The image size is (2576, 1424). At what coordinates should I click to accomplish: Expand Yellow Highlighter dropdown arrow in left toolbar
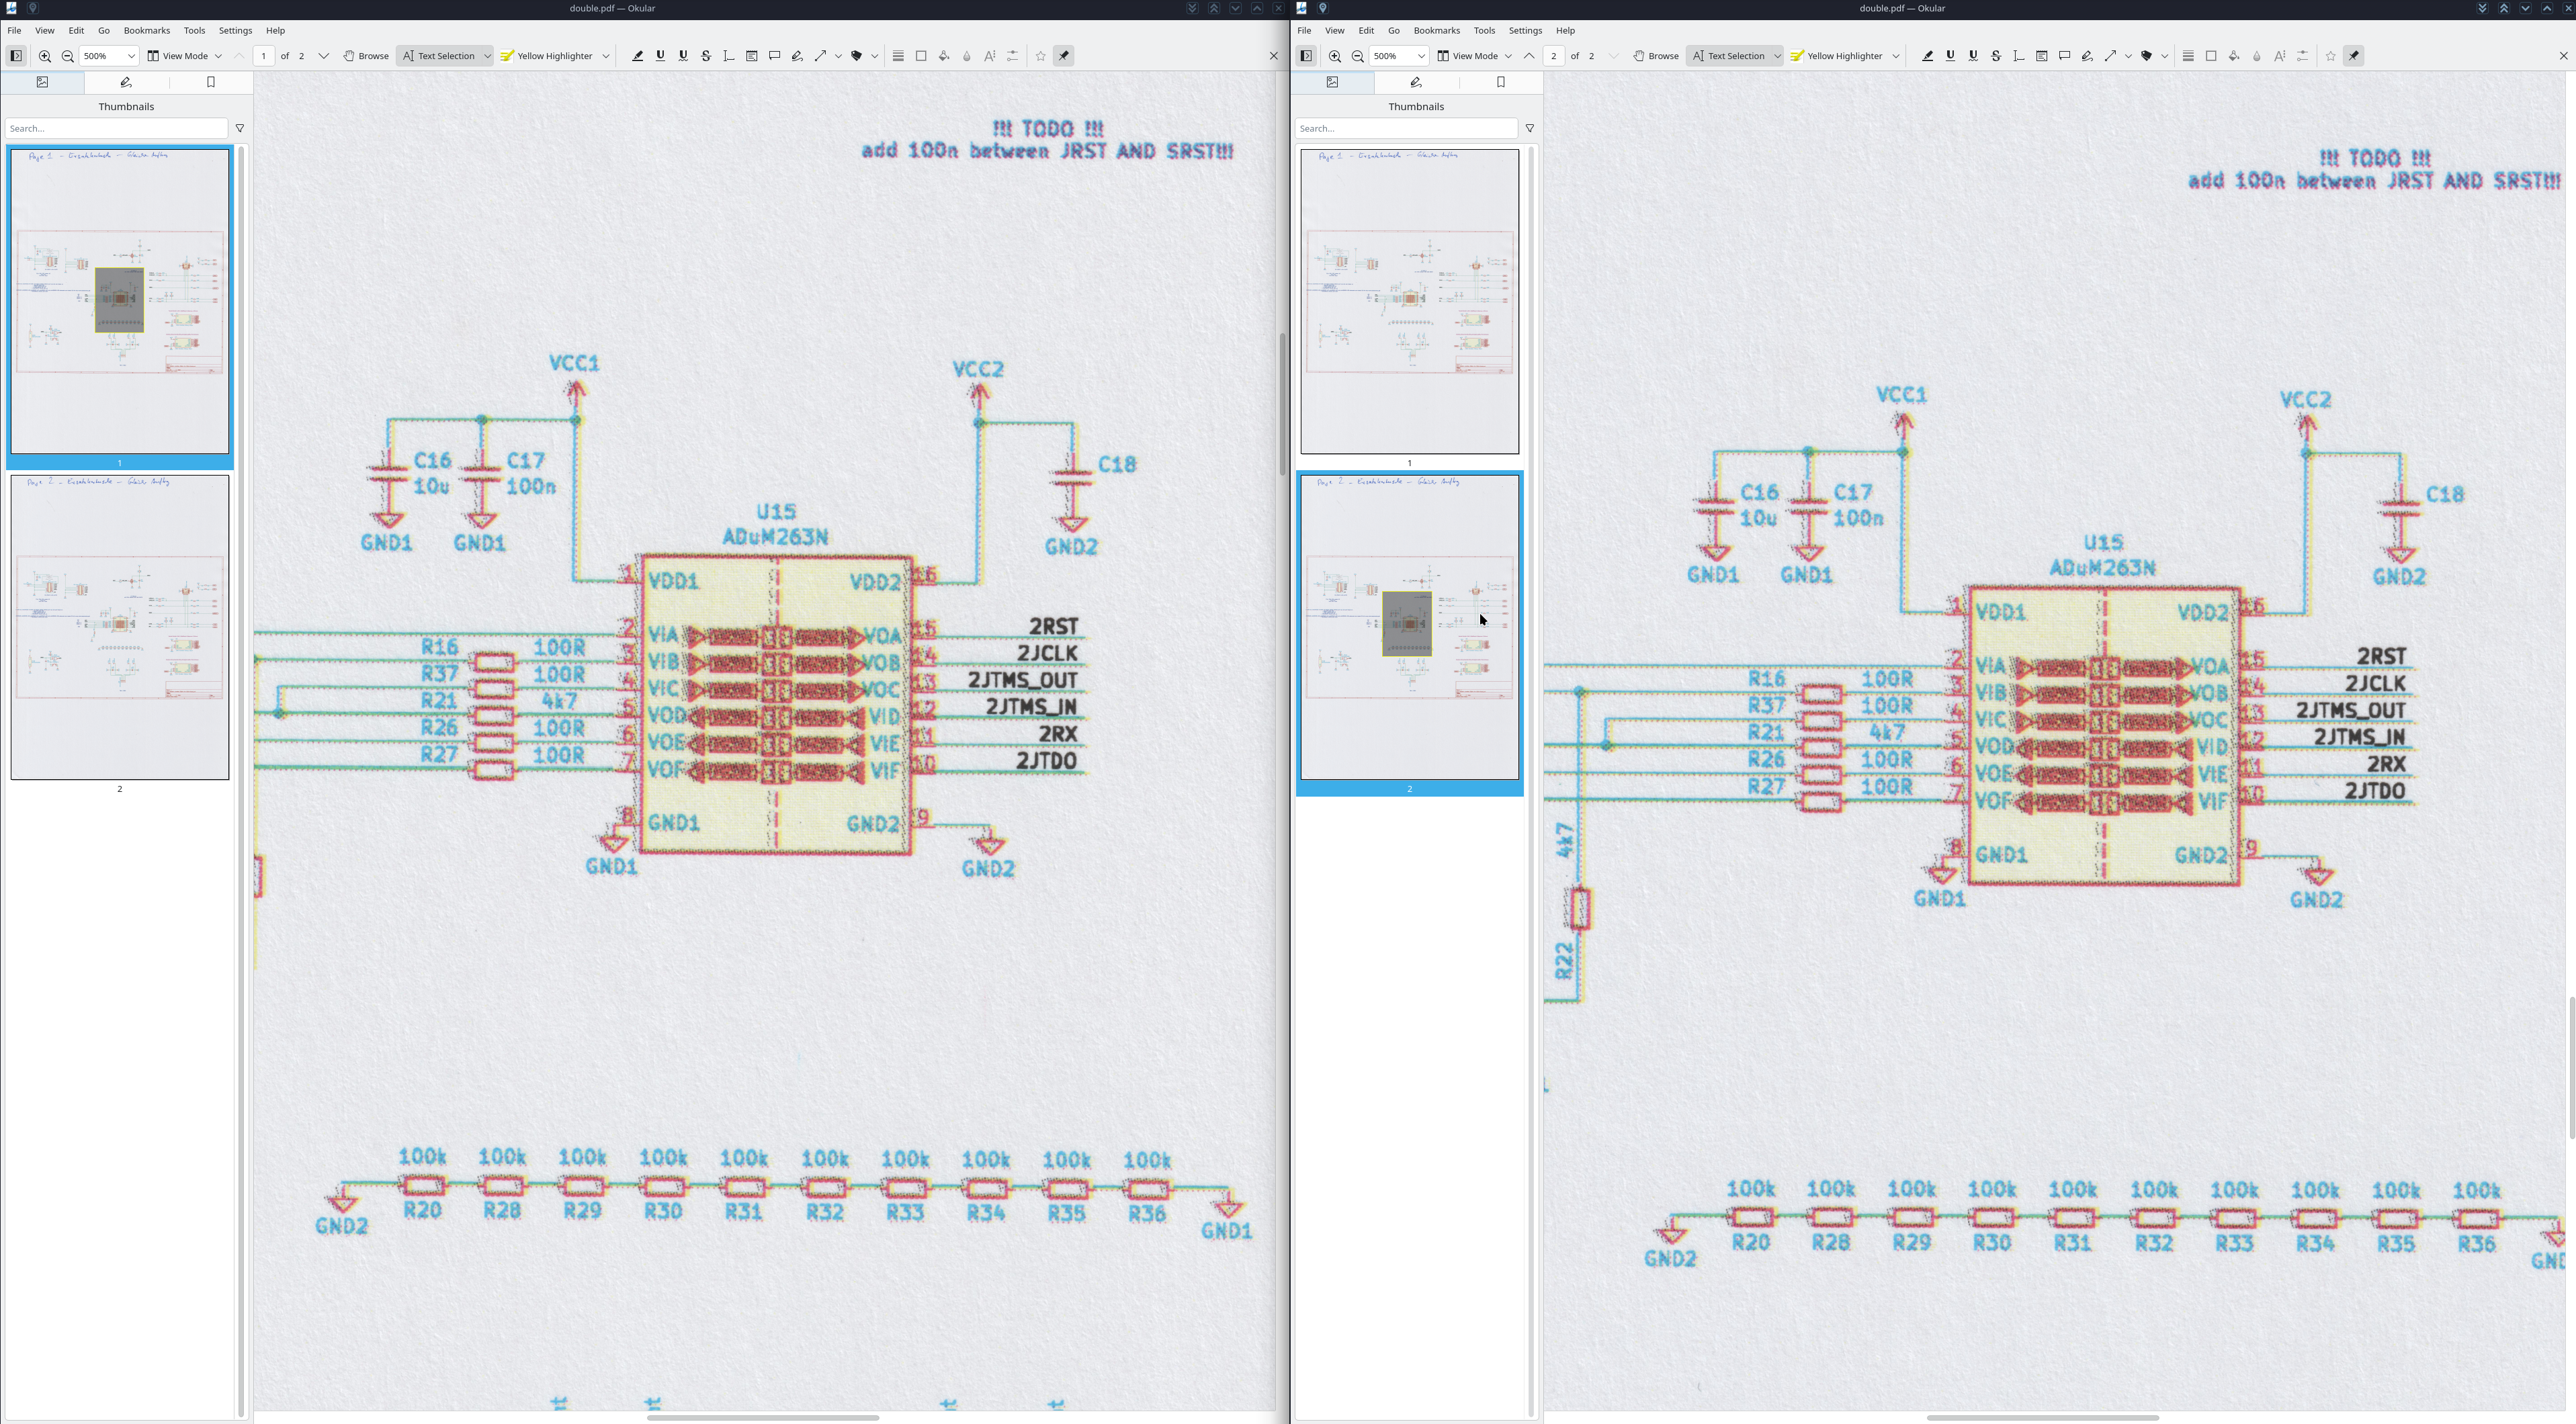click(x=606, y=56)
